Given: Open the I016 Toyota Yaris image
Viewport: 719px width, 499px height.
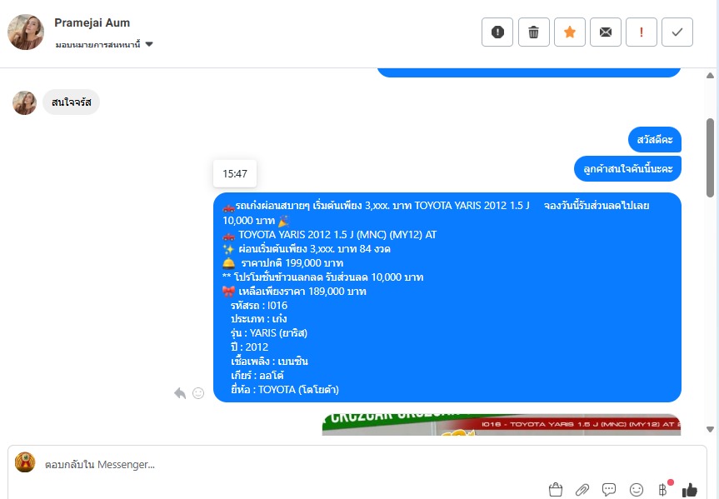Looking at the screenshot, I should (502, 424).
